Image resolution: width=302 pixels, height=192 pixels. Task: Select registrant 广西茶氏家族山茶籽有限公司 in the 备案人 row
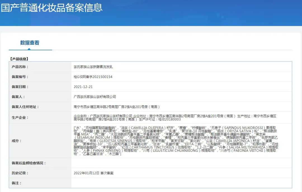pyautogui.click(x=95, y=97)
